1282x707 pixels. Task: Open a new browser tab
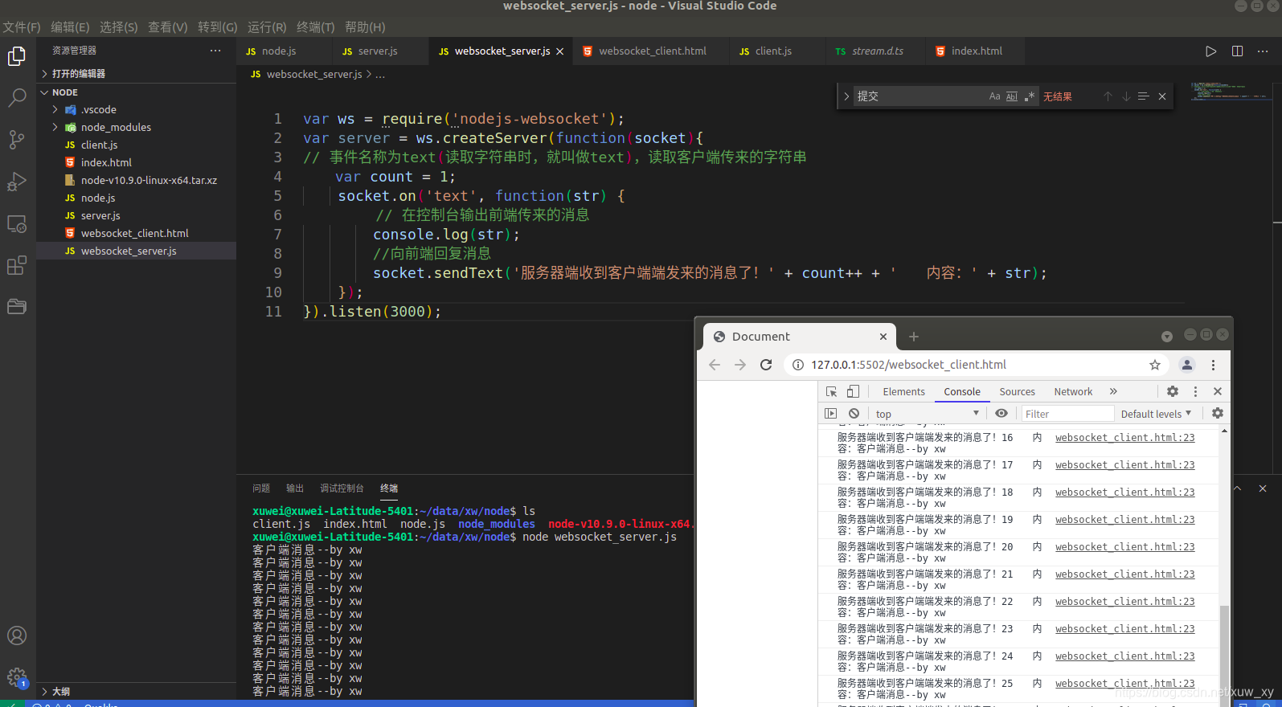(x=913, y=337)
